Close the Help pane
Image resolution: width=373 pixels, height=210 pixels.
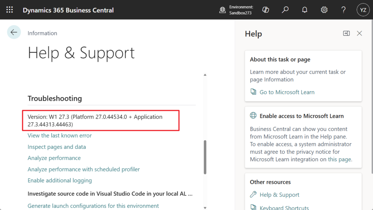click(x=360, y=33)
